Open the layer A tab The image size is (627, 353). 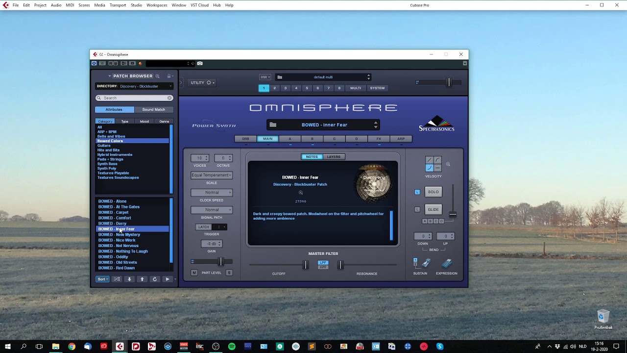coord(290,139)
